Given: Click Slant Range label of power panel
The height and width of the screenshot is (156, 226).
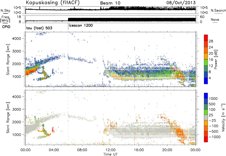Looking at the screenshot, I should point(8,59).
